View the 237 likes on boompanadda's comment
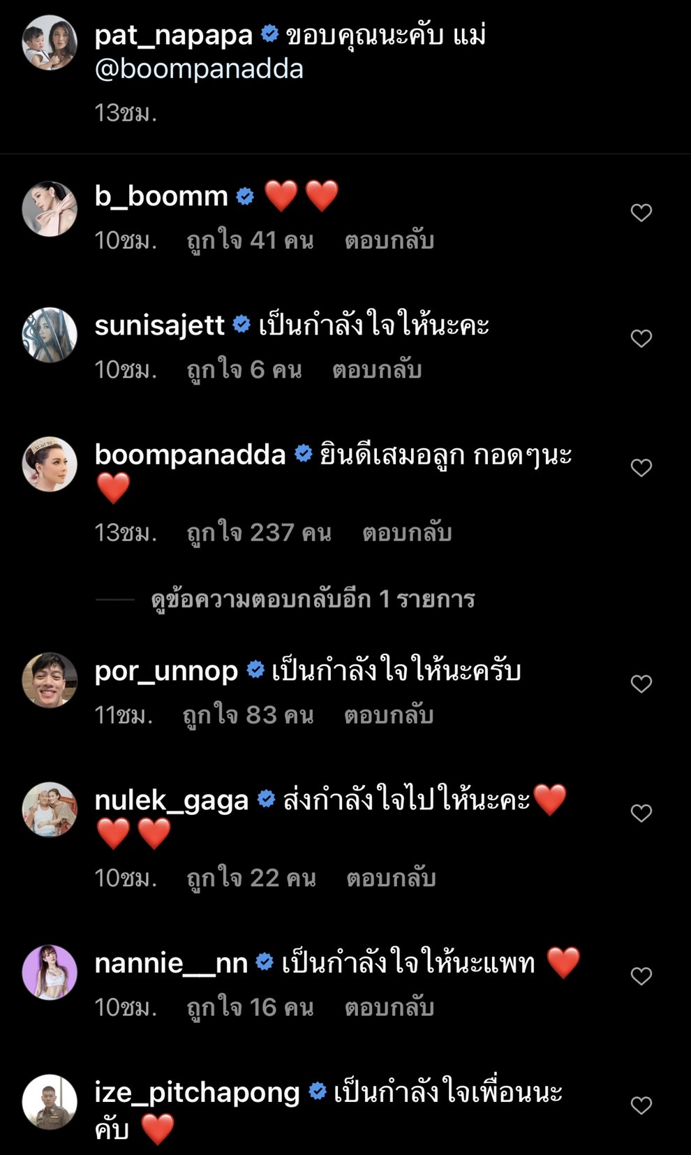The height and width of the screenshot is (1155, 691). coord(259,533)
